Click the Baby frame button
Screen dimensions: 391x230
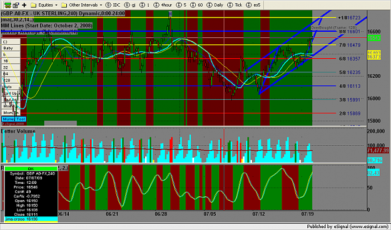(x=11, y=48)
